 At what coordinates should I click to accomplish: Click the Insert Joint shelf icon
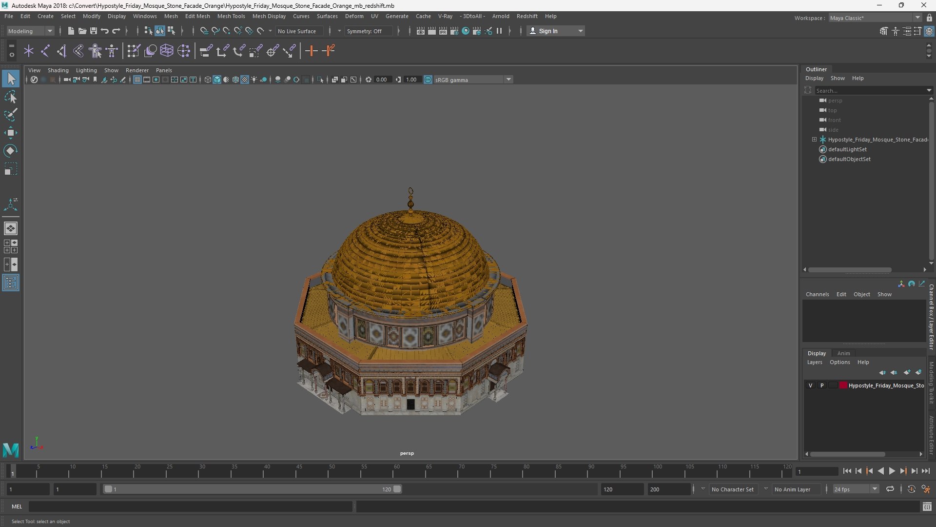tap(45, 51)
